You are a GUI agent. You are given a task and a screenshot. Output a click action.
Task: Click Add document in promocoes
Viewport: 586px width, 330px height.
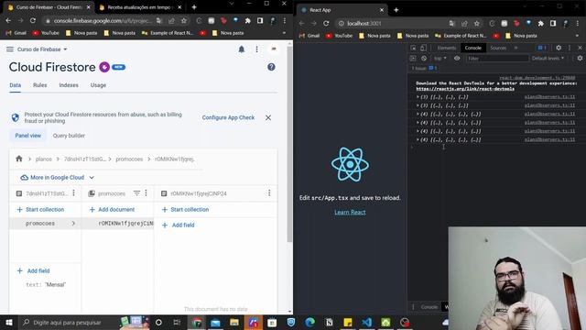(x=112, y=210)
